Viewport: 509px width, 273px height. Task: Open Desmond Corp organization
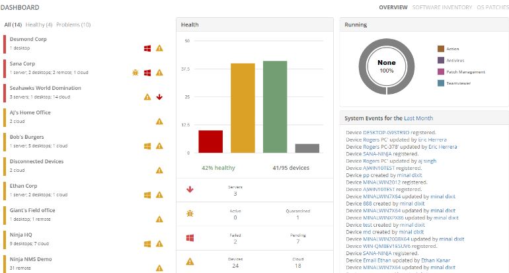coord(28,39)
